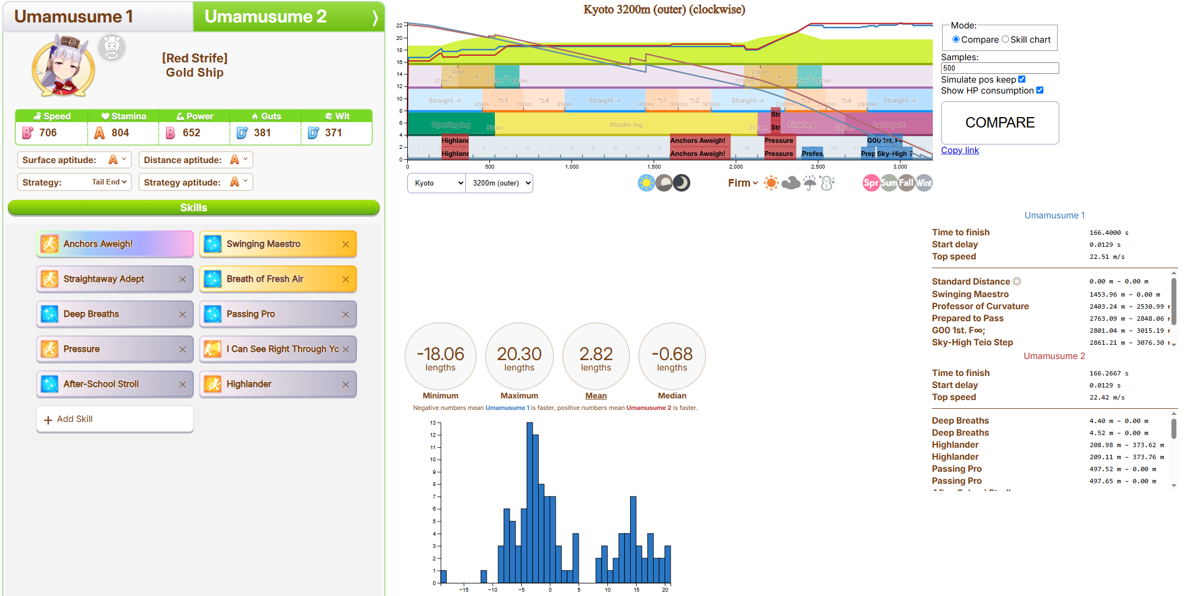Choose snowy snowman weather icon
This screenshot has width=1189, height=596.
[827, 183]
